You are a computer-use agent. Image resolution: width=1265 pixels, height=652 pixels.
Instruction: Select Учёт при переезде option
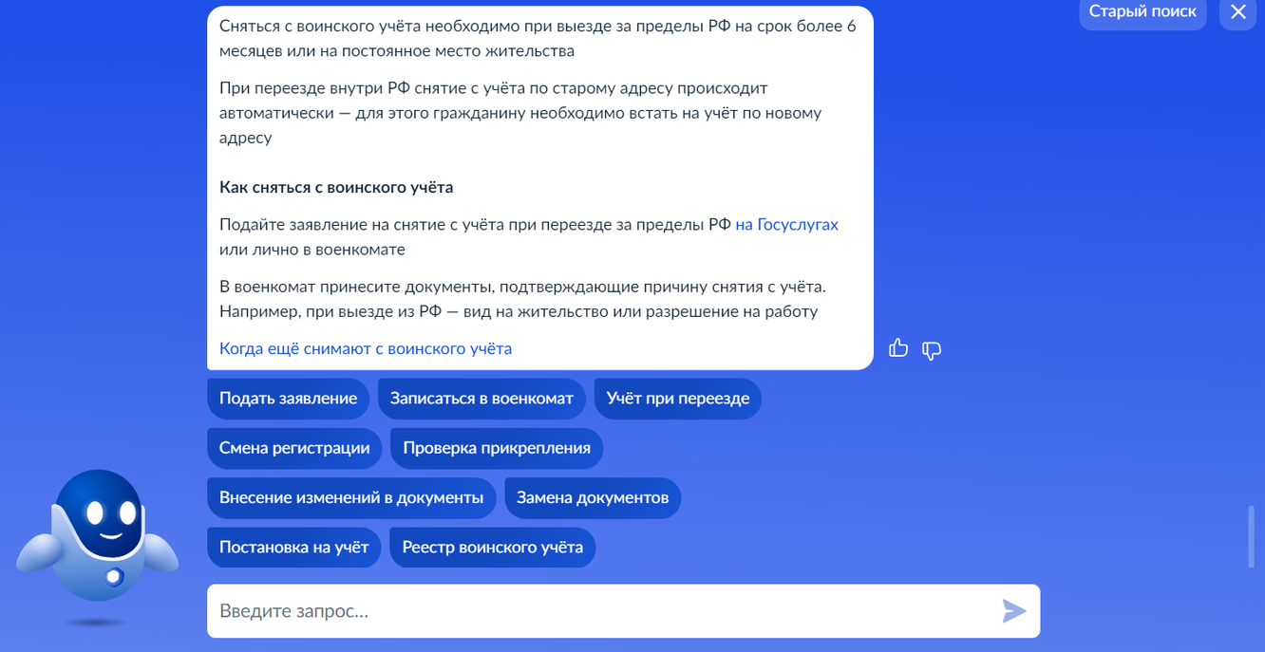pyautogui.click(x=678, y=398)
